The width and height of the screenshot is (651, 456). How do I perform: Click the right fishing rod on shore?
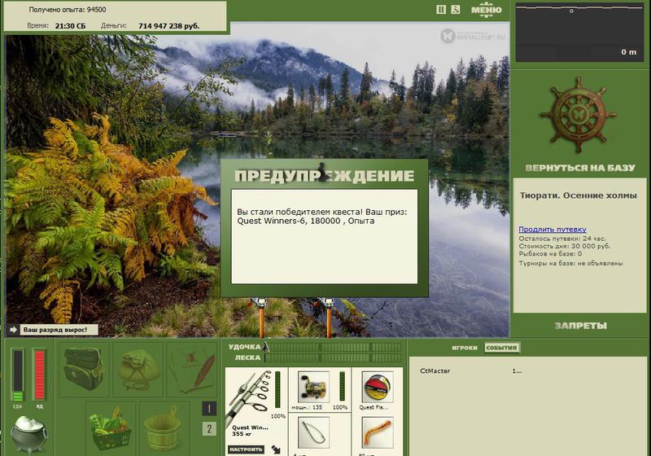[329, 317]
